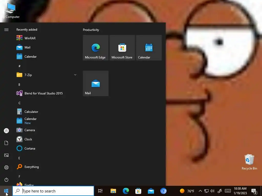This screenshot has height=196, width=262.
Task: Click the 'Recently added' header
Action: (27, 30)
